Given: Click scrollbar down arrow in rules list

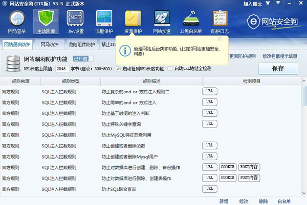Looking at the screenshot, I should (304, 193).
